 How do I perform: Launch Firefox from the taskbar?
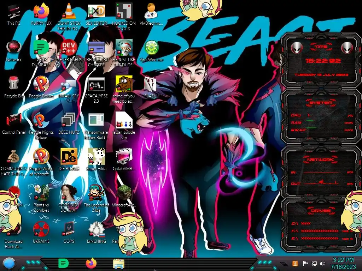(91, 263)
